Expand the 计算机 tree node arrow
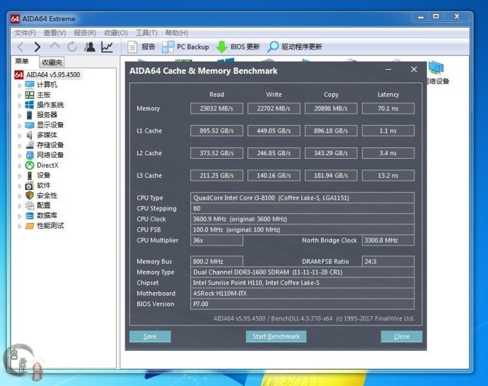488x386 pixels. (x=20, y=85)
